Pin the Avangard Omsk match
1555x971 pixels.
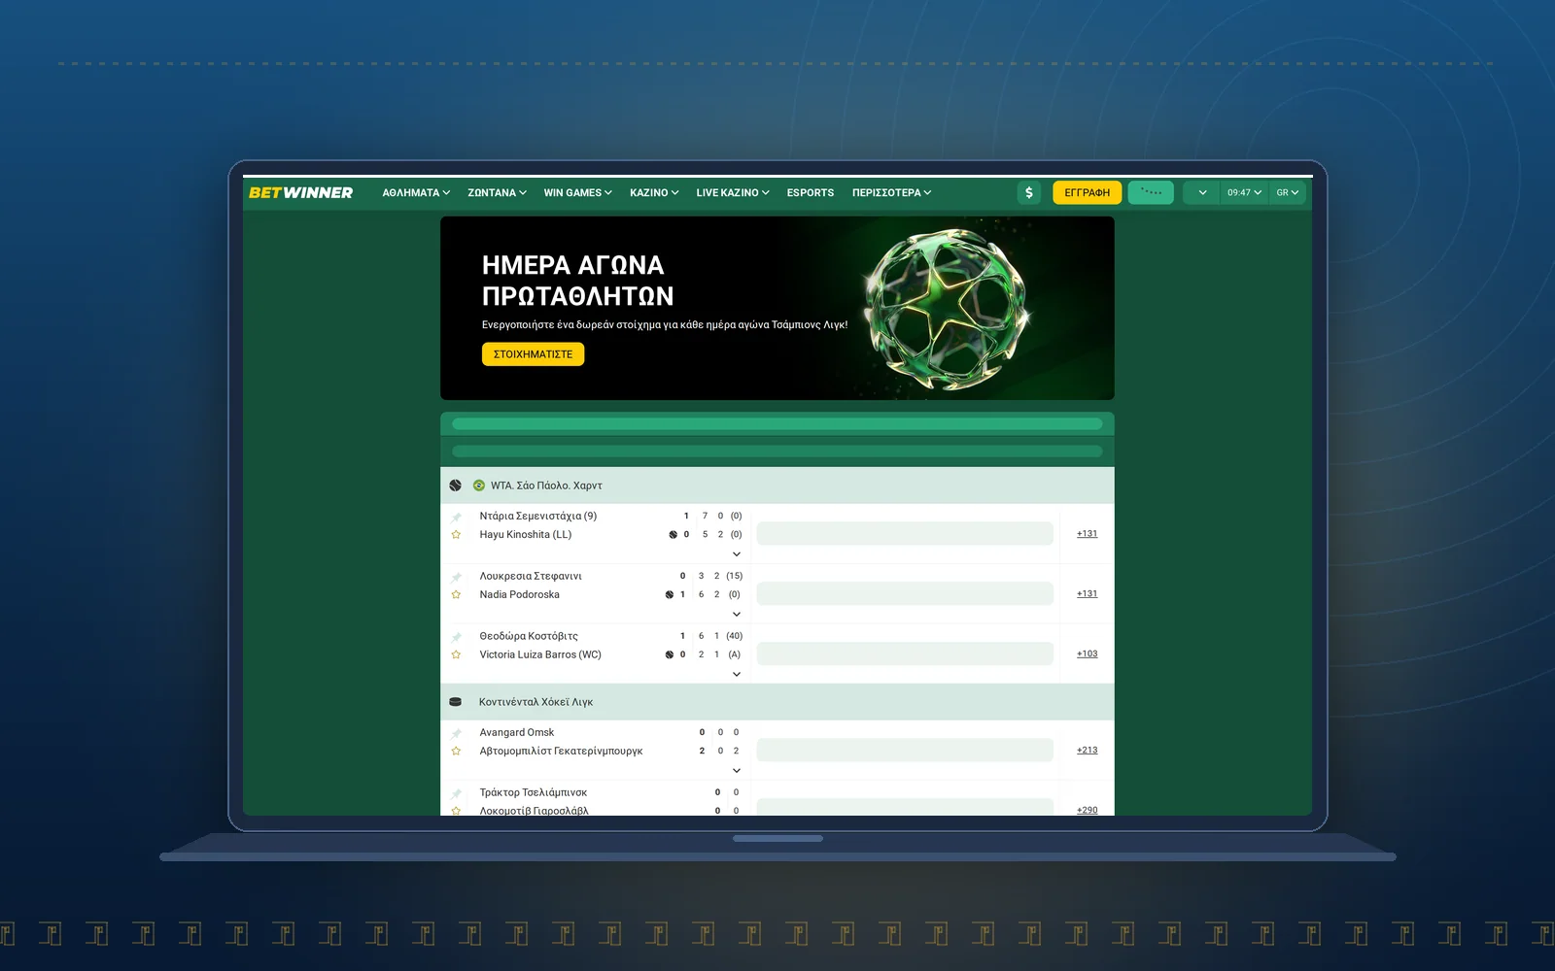click(456, 733)
